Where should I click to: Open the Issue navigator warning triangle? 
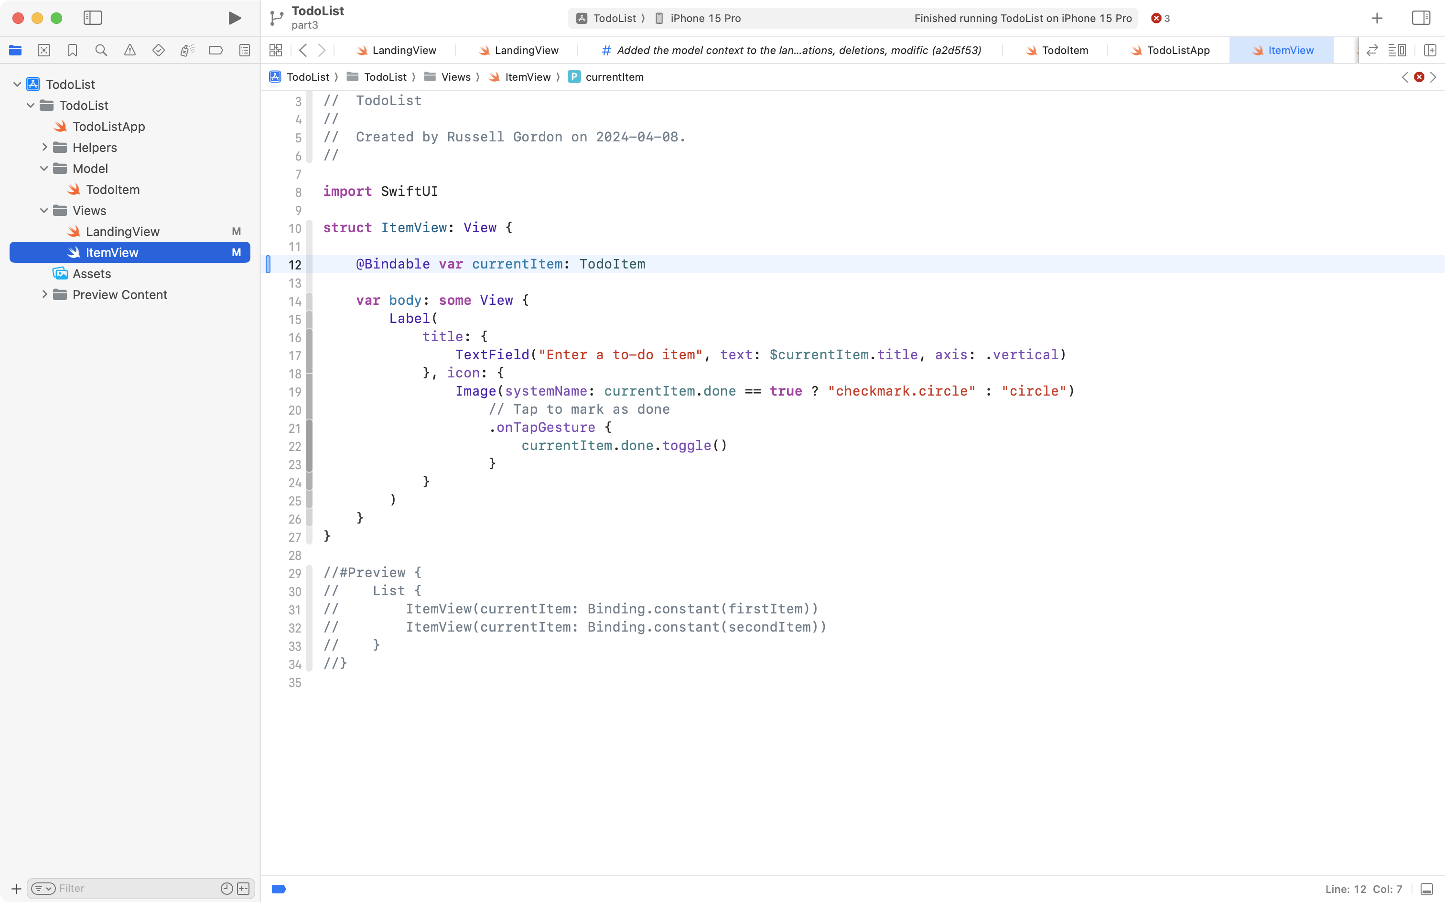click(129, 50)
